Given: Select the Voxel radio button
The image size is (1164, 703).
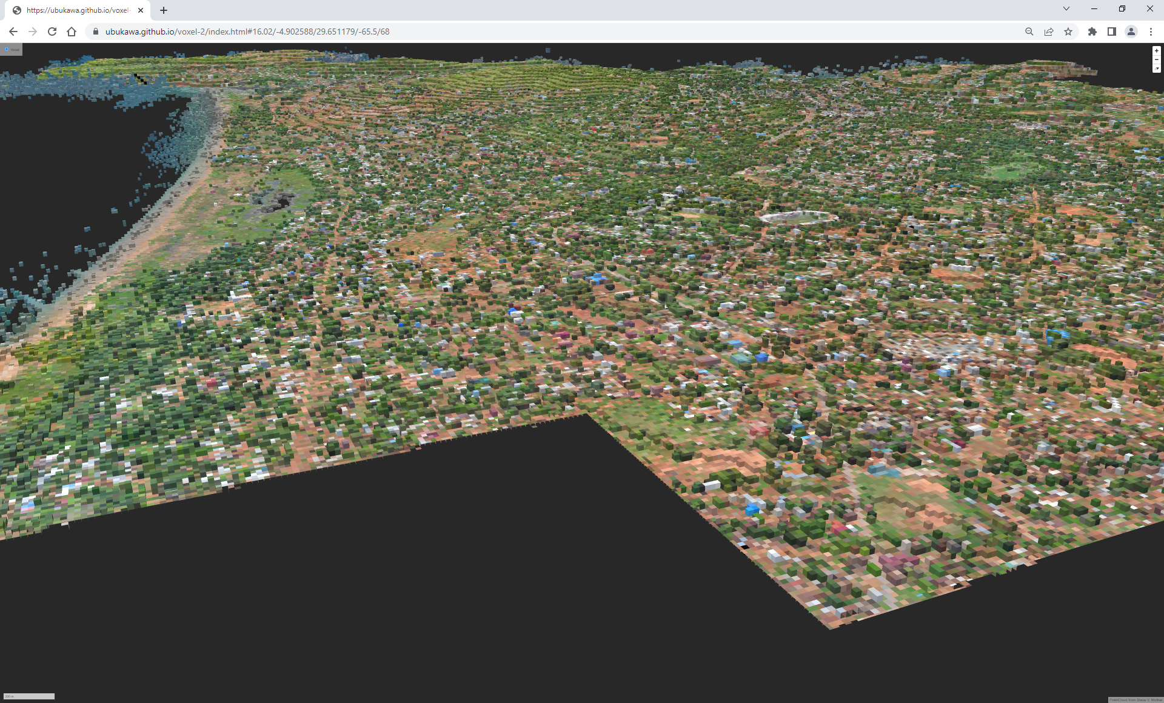Looking at the screenshot, I should [7, 49].
